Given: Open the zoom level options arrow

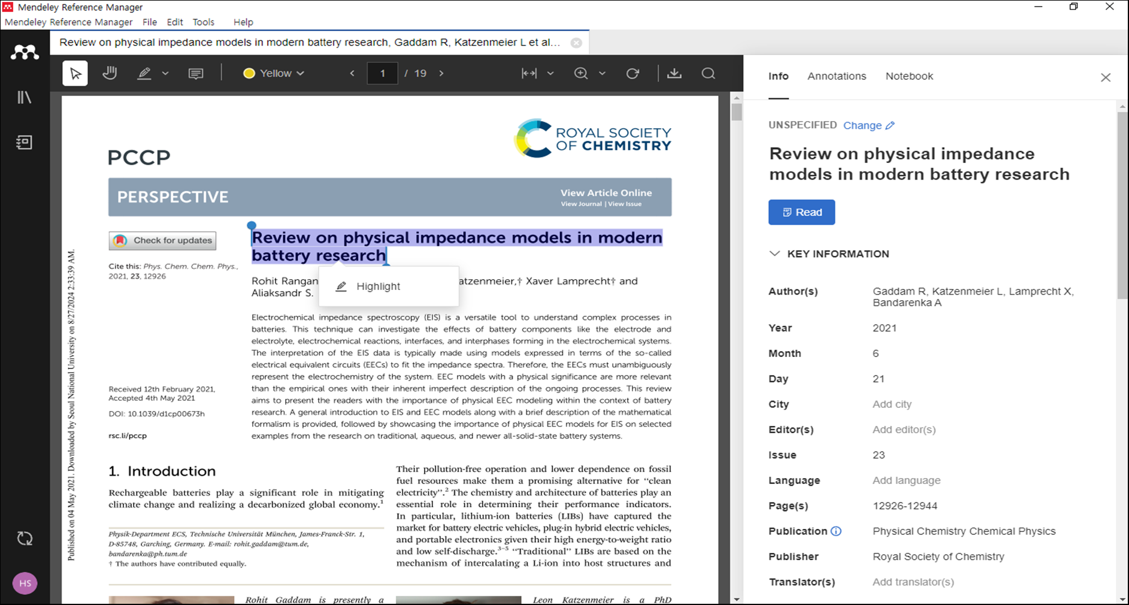Looking at the screenshot, I should pos(602,74).
